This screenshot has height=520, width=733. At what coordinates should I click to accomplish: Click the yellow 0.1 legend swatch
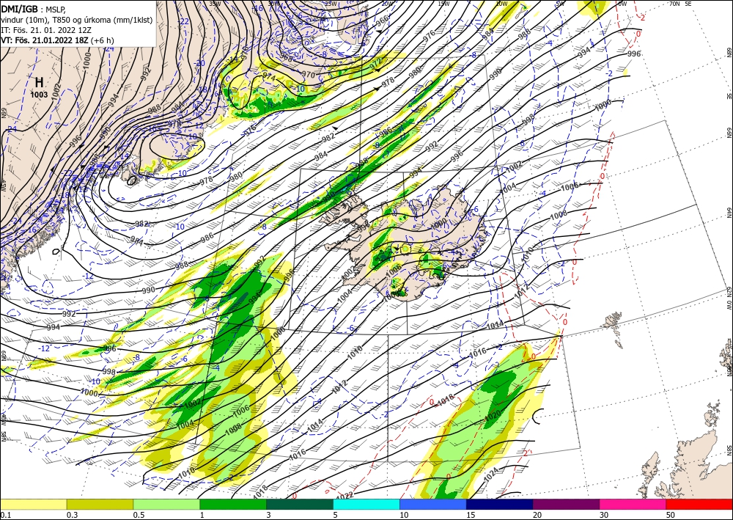[x=34, y=504]
